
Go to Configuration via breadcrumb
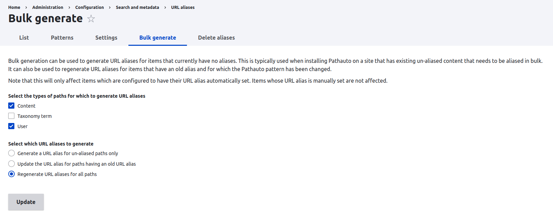coord(89,7)
